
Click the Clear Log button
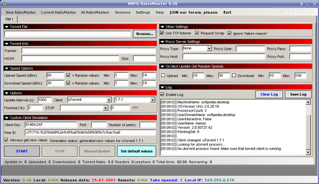[x=269, y=94]
